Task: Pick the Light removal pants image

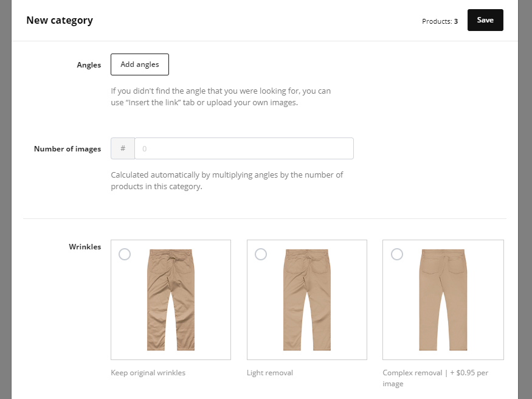Action: click(306, 300)
